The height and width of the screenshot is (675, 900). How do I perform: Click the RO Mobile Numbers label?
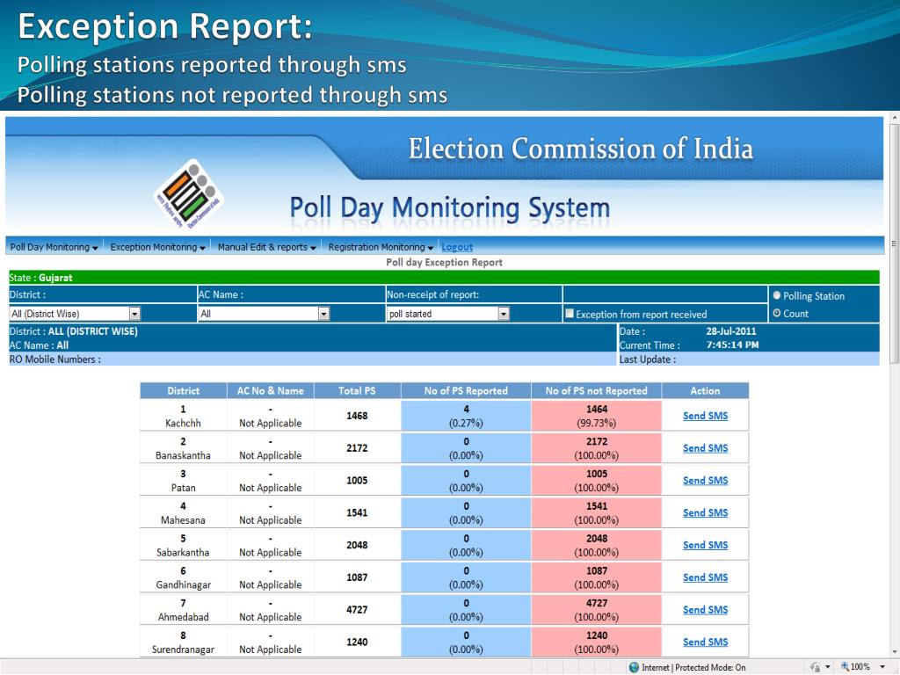click(55, 359)
